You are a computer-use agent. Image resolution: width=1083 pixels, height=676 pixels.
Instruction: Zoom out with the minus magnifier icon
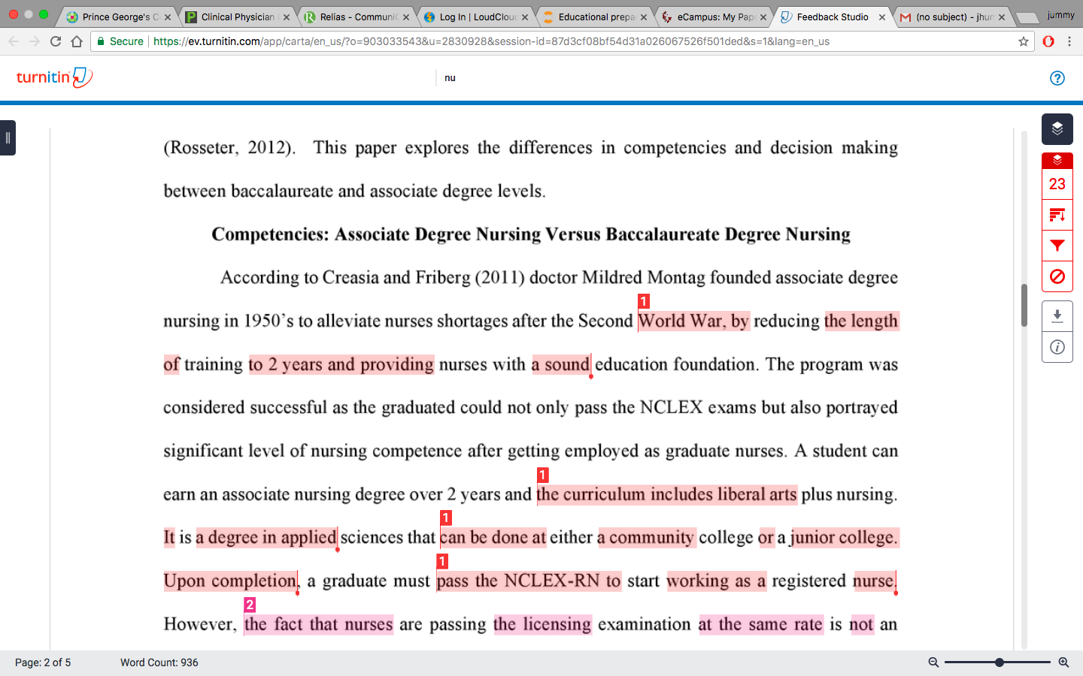click(x=933, y=662)
